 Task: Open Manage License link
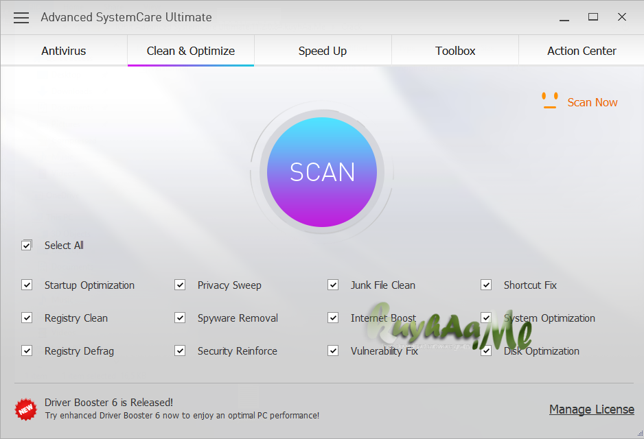click(x=591, y=409)
